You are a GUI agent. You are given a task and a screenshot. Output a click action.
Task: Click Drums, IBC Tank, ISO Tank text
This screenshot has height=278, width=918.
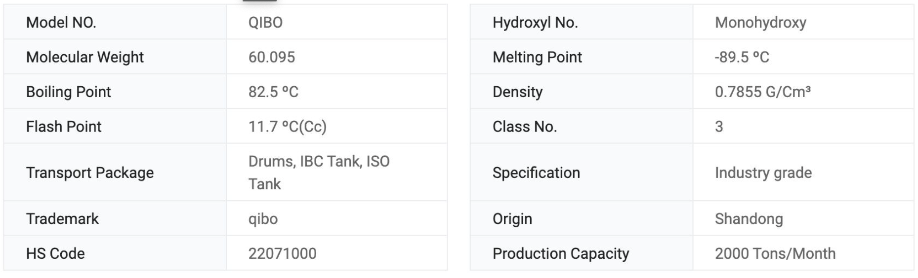(x=318, y=173)
